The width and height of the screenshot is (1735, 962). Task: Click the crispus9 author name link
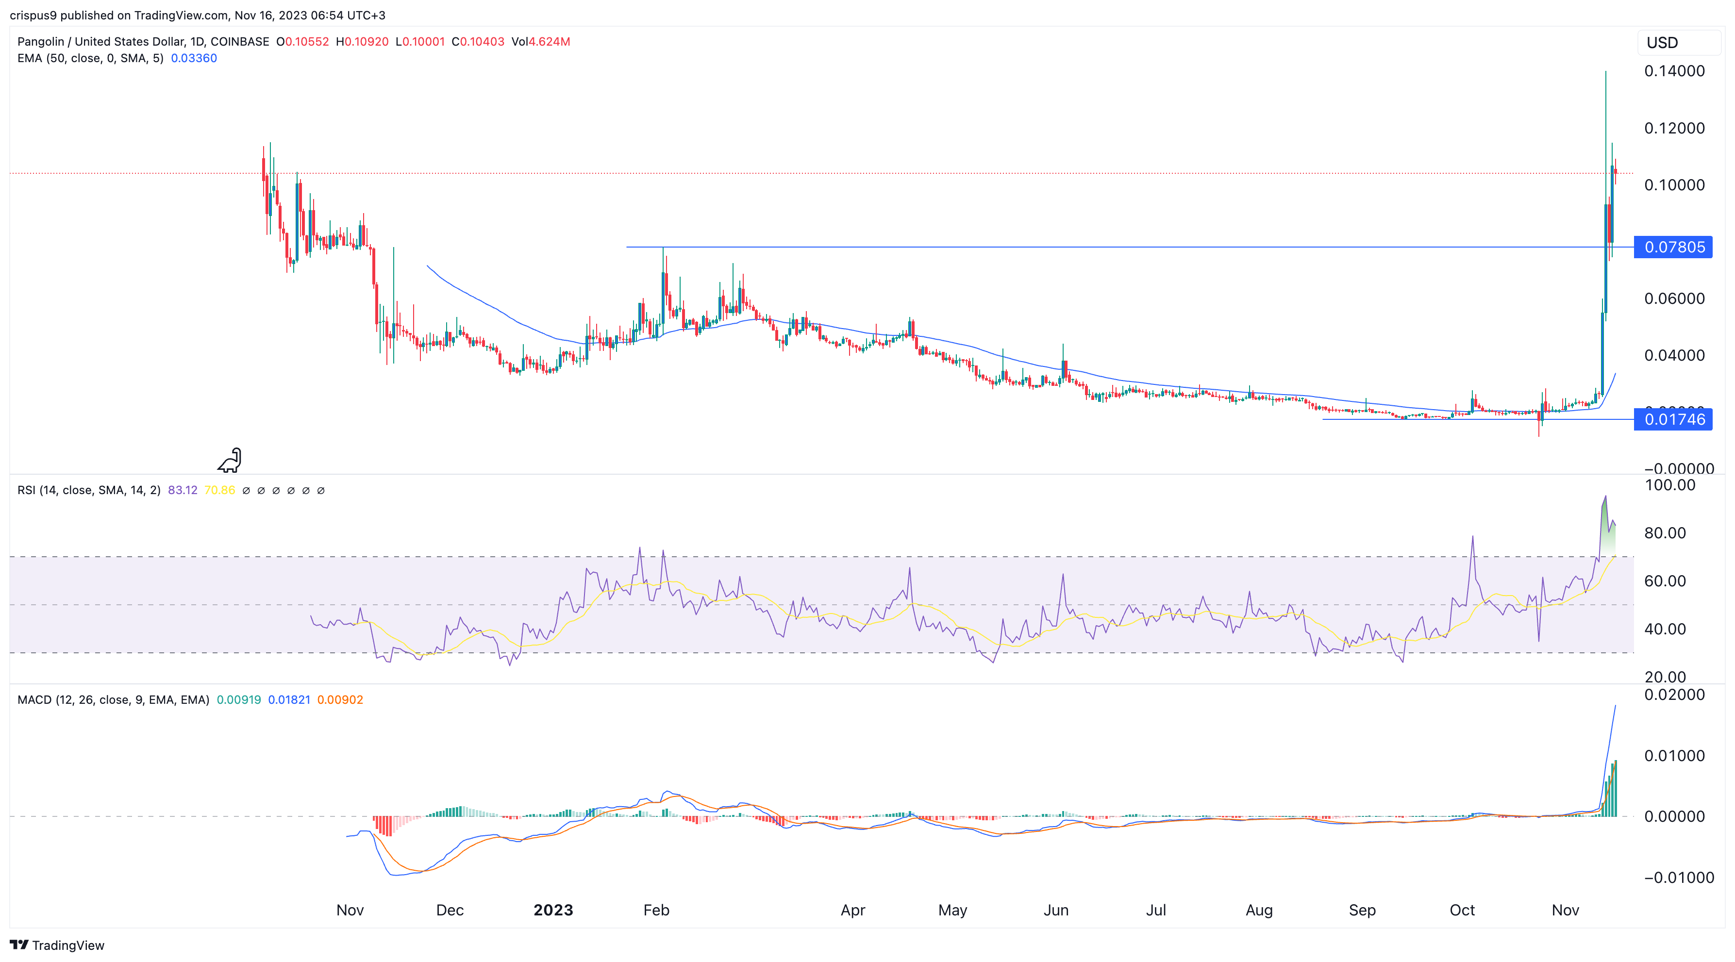[33, 15]
